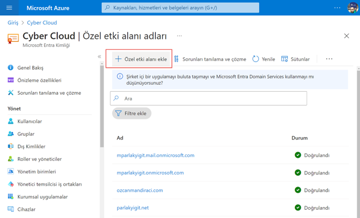Click Özel etki alanı ekle button
Image resolution: width=360 pixels, height=218 pixels.
click(141, 59)
